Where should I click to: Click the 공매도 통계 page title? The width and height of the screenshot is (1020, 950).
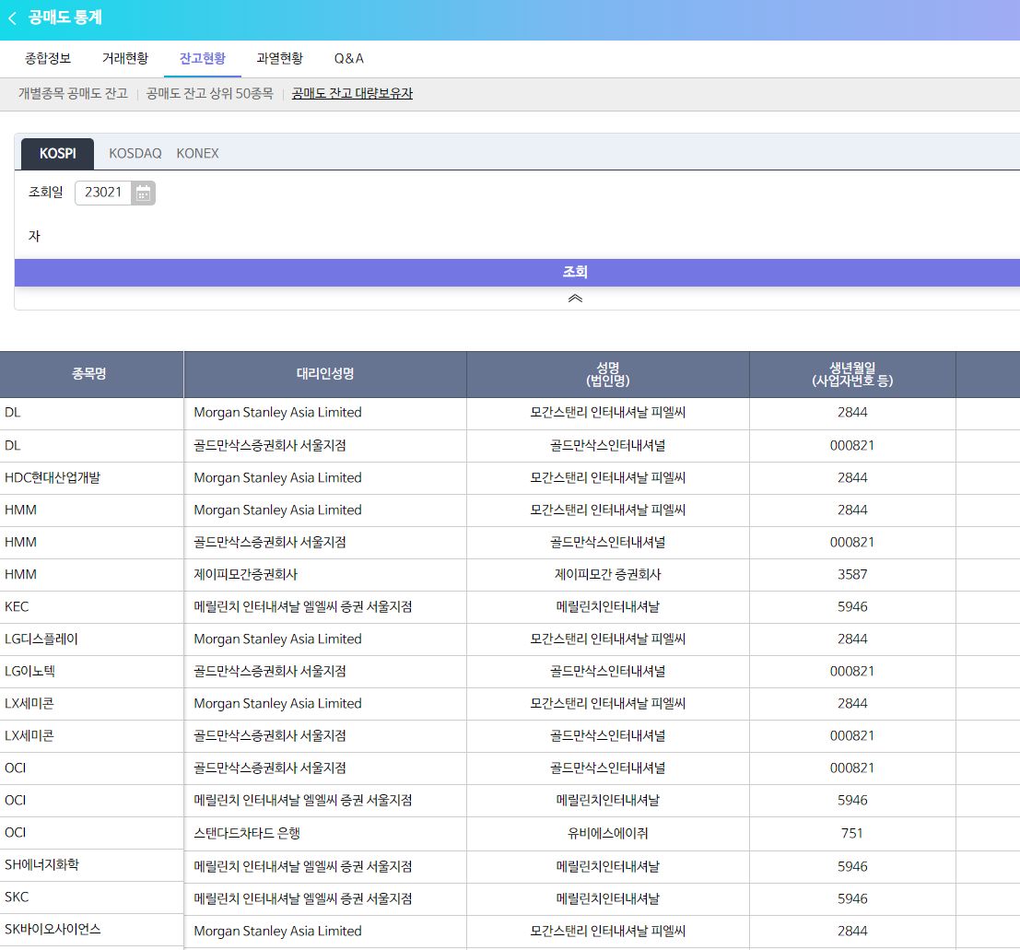click(65, 18)
